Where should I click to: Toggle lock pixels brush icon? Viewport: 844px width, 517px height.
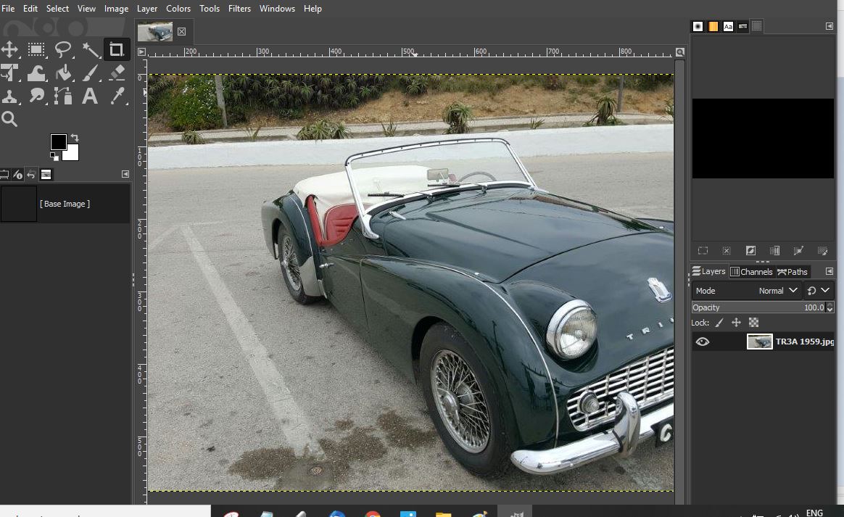pos(719,323)
